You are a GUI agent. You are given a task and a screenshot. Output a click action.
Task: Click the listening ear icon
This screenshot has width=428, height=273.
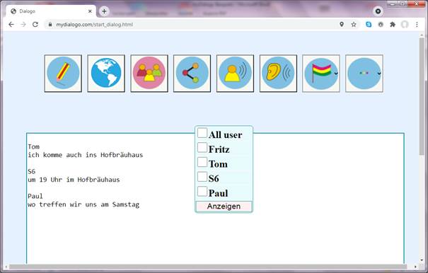[278, 74]
